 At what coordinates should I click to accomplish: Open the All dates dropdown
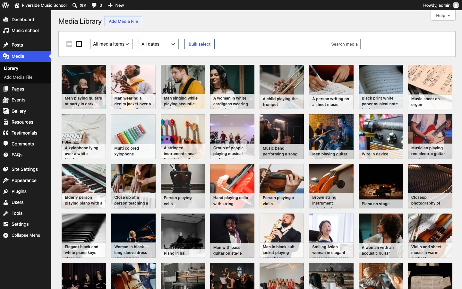(158, 44)
